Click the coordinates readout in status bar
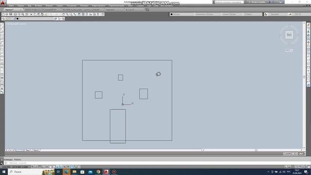Image resolution: width=311 pixels, height=175 pixels. pyautogui.click(x=15, y=167)
